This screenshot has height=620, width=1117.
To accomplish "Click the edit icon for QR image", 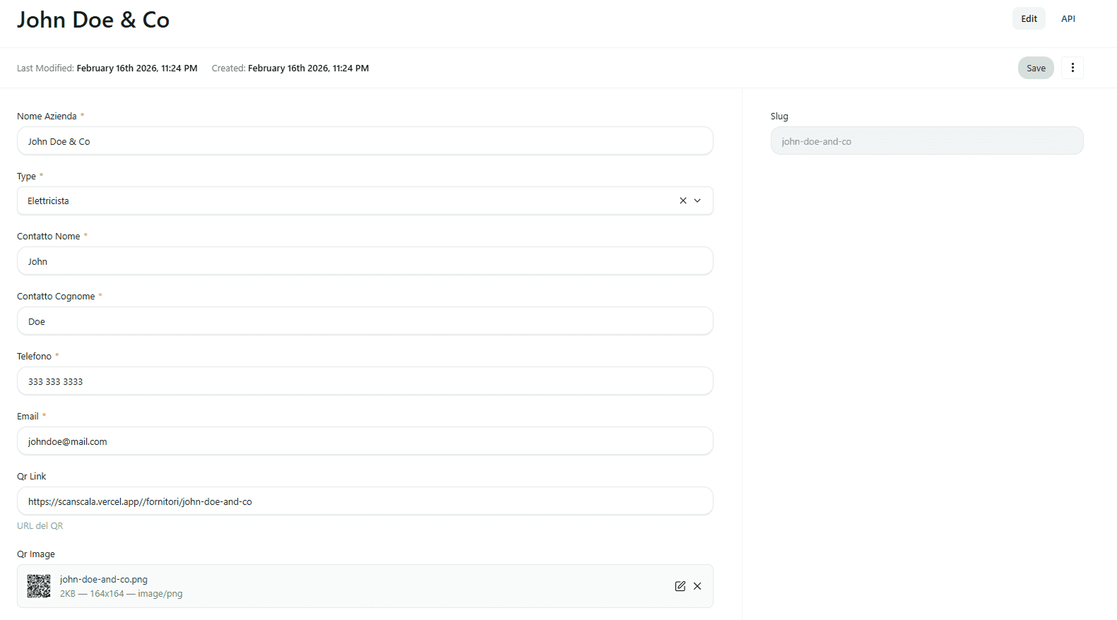I will pos(680,586).
